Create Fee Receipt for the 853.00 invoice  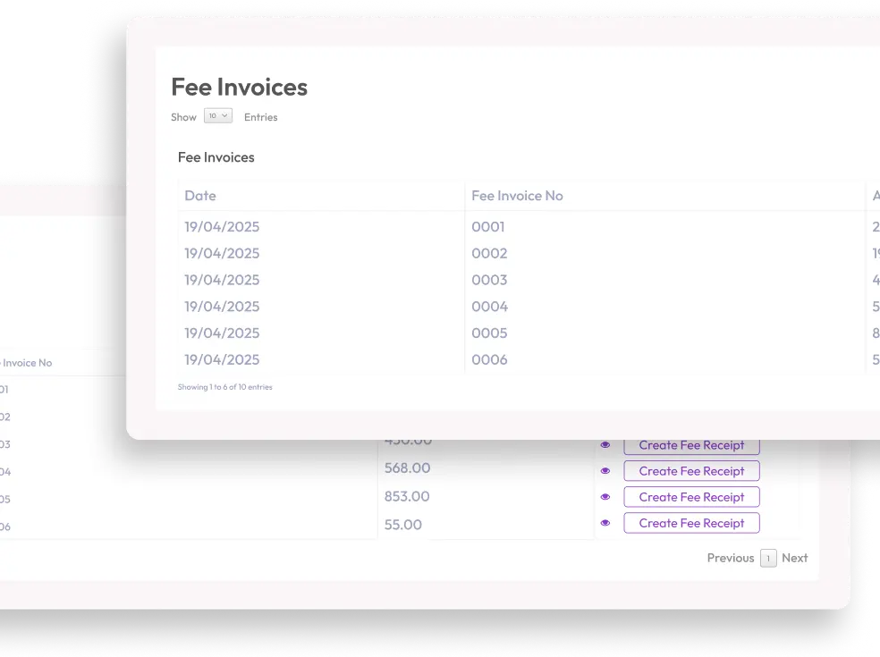tap(690, 496)
